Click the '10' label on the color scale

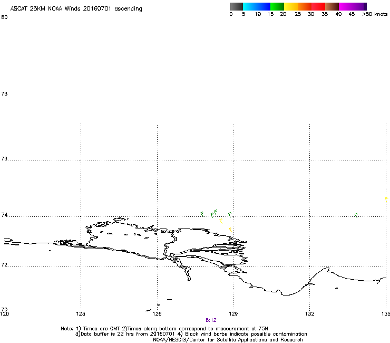[x=258, y=14]
